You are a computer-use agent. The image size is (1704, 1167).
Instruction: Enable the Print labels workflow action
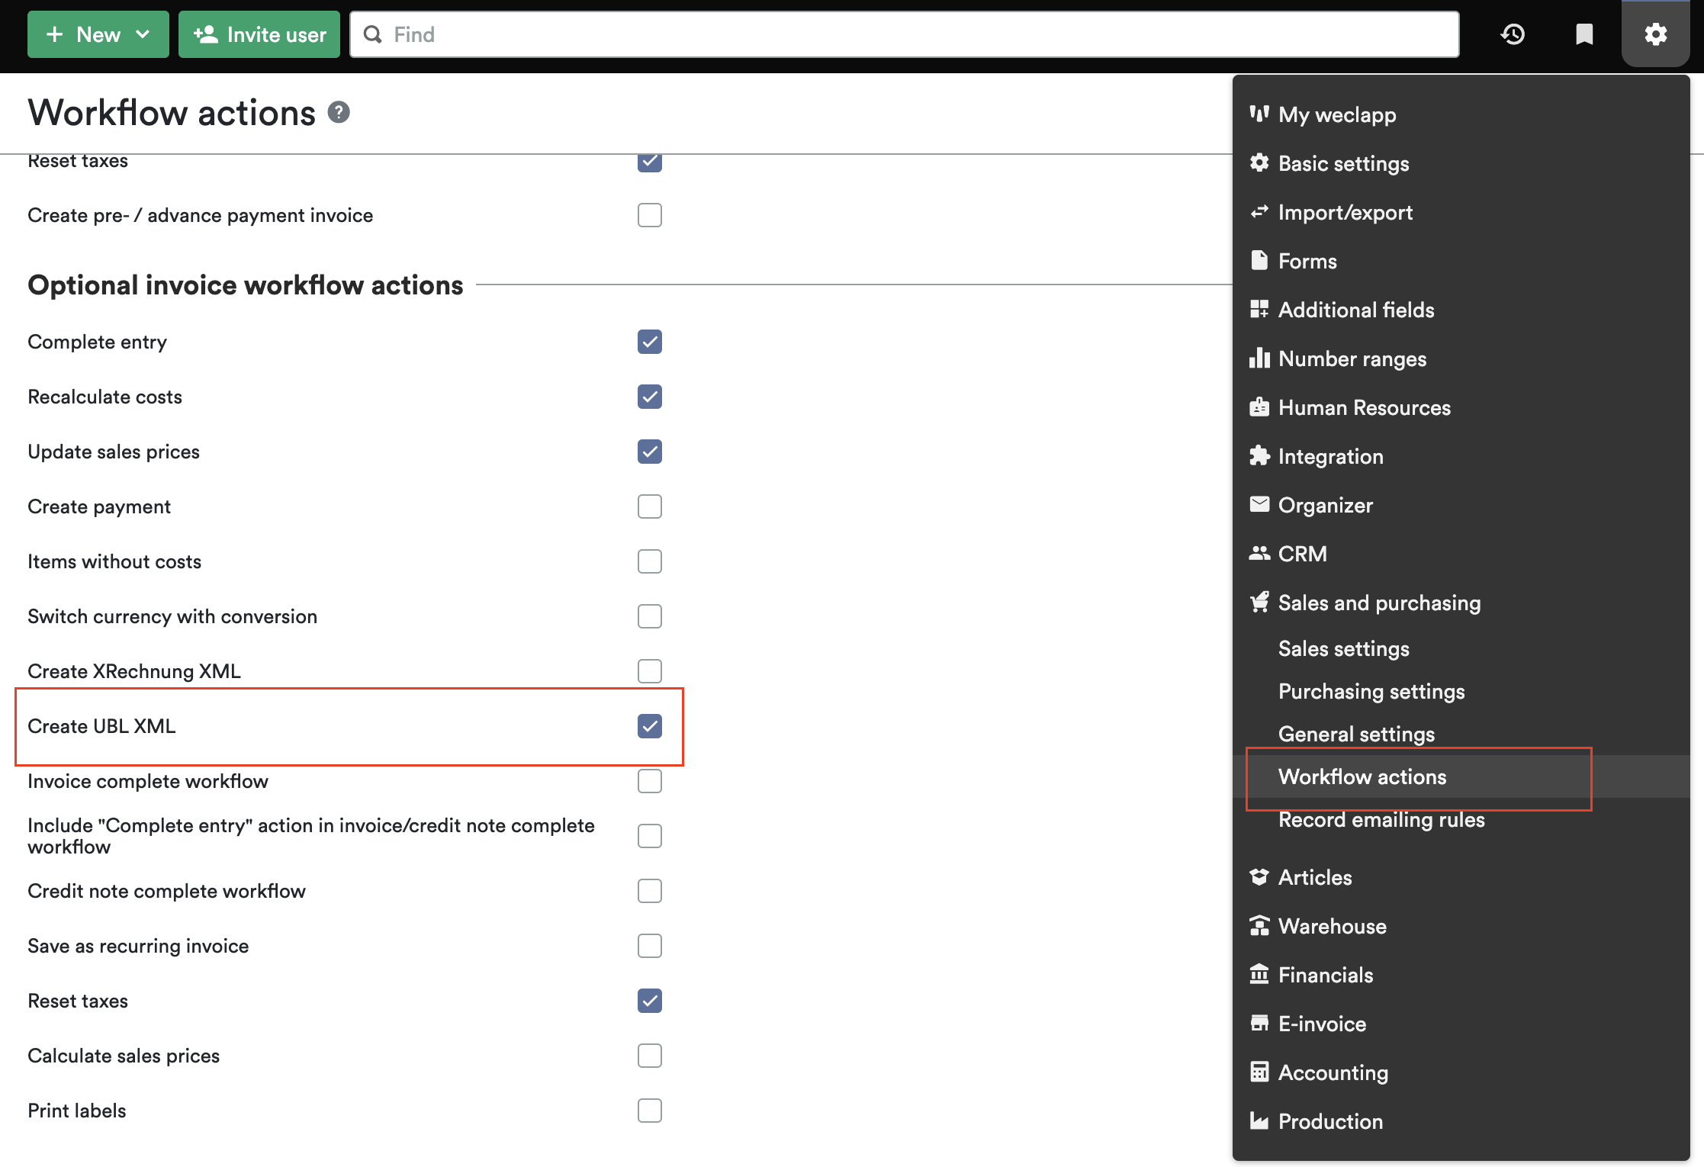click(x=649, y=1111)
